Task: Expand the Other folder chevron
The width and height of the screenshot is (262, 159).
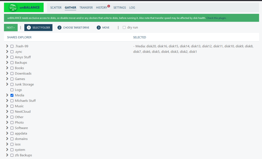Action: 7,117
